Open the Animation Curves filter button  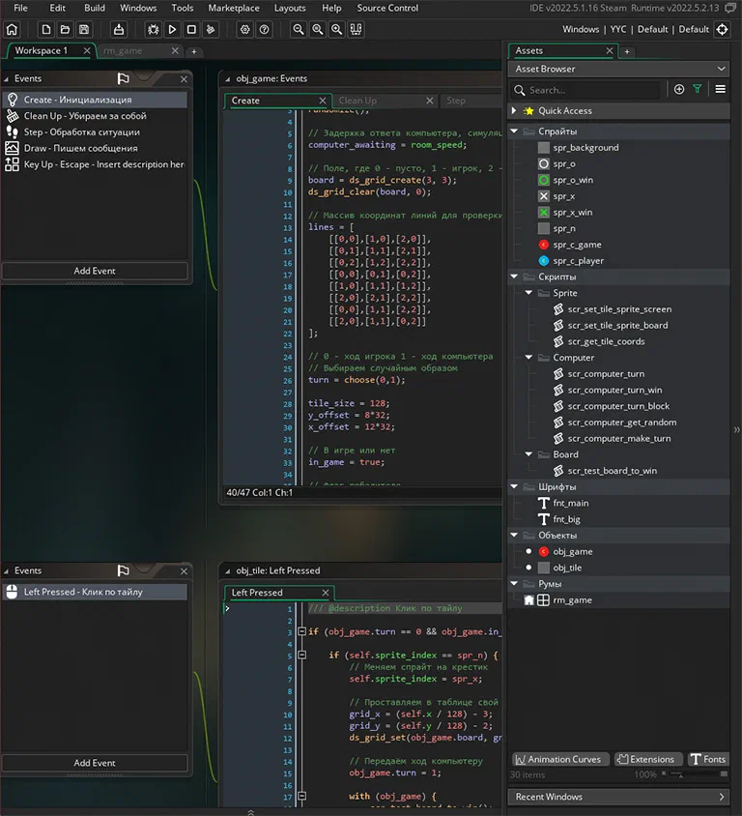point(559,759)
